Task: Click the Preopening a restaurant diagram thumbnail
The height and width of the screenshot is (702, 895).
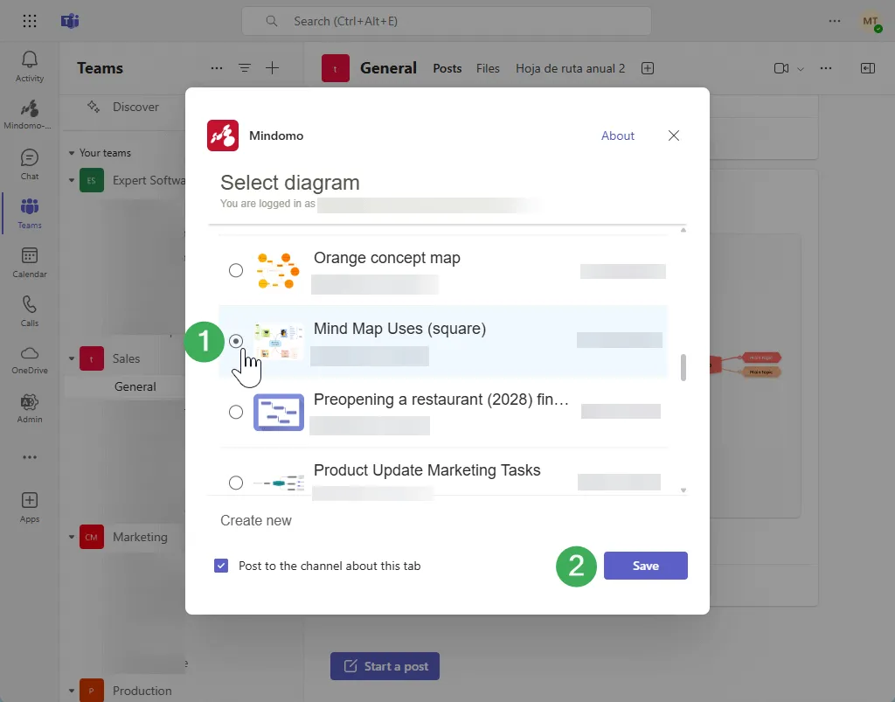Action: pos(279,412)
